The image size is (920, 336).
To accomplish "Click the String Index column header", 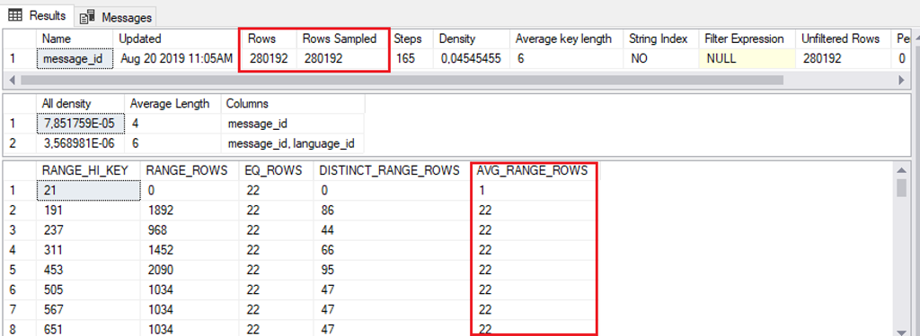I will tap(661, 39).
